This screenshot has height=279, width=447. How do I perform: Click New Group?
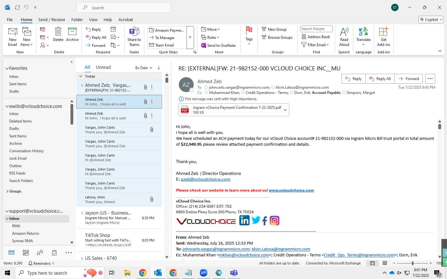(274, 29)
